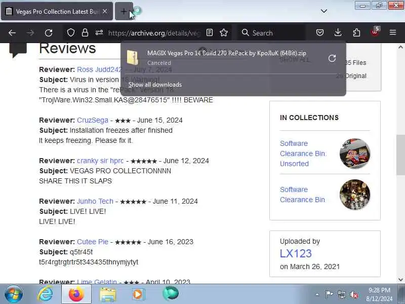Open a new tab with the plus button

tap(124, 11)
